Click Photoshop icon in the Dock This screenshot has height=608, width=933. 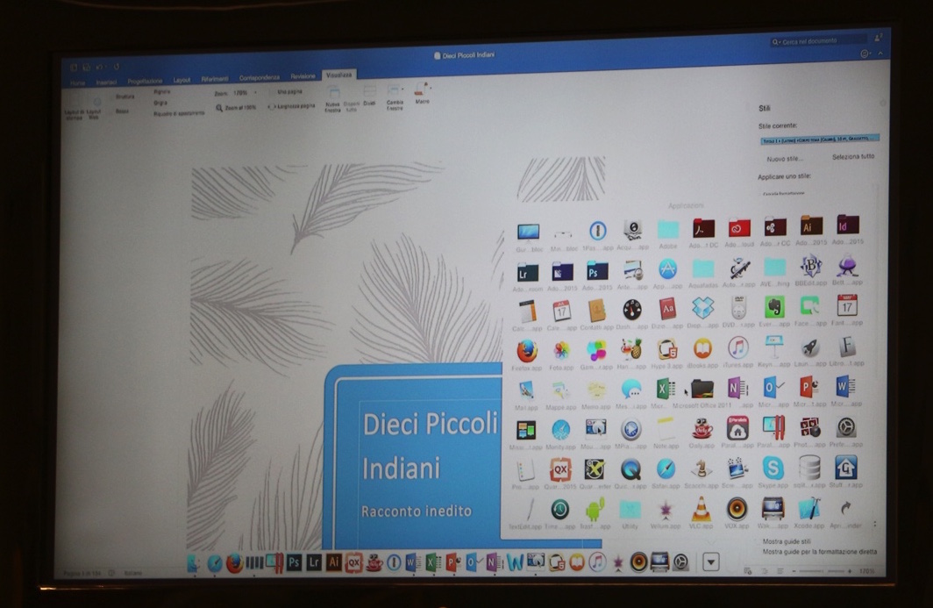point(294,562)
